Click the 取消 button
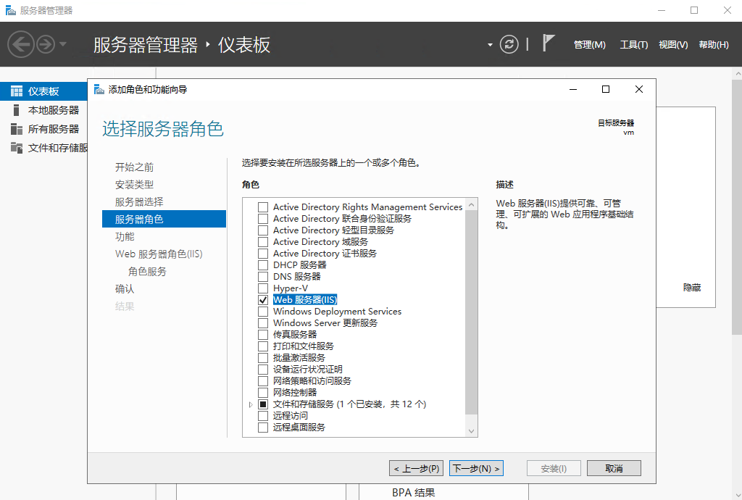 [x=614, y=468]
